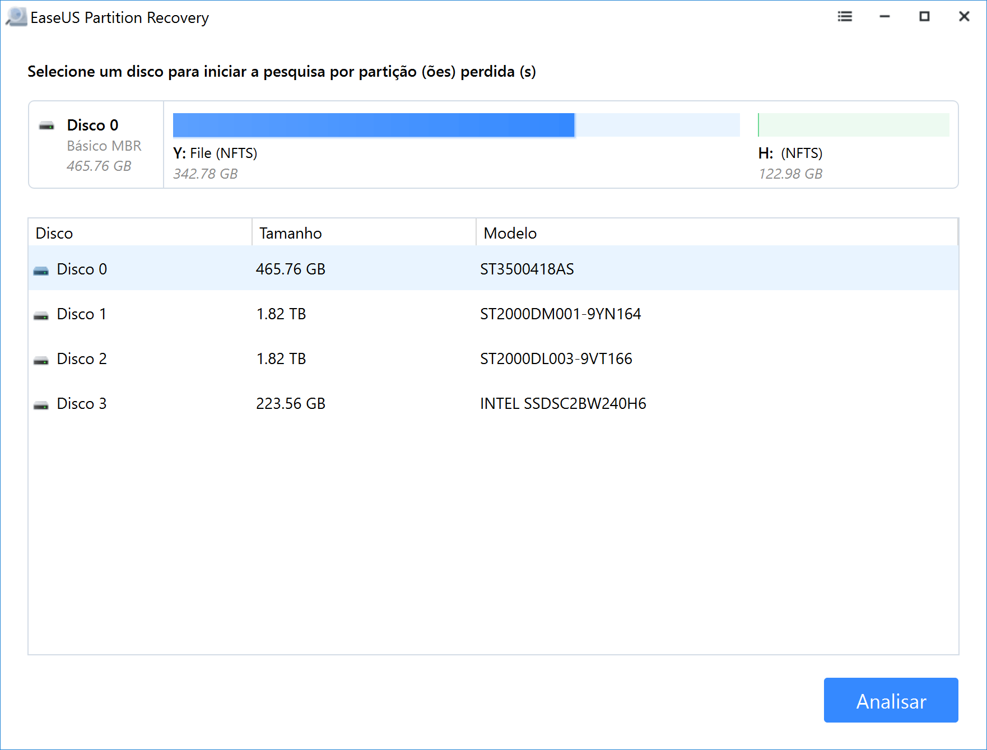Sort by the Modelo column header
This screenshot has height=750, width=987.
click(x=717, y=232)
